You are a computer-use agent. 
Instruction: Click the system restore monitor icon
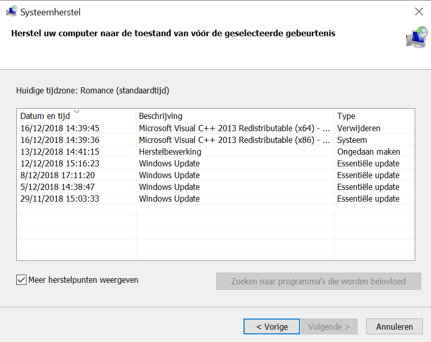pos(417,37)
